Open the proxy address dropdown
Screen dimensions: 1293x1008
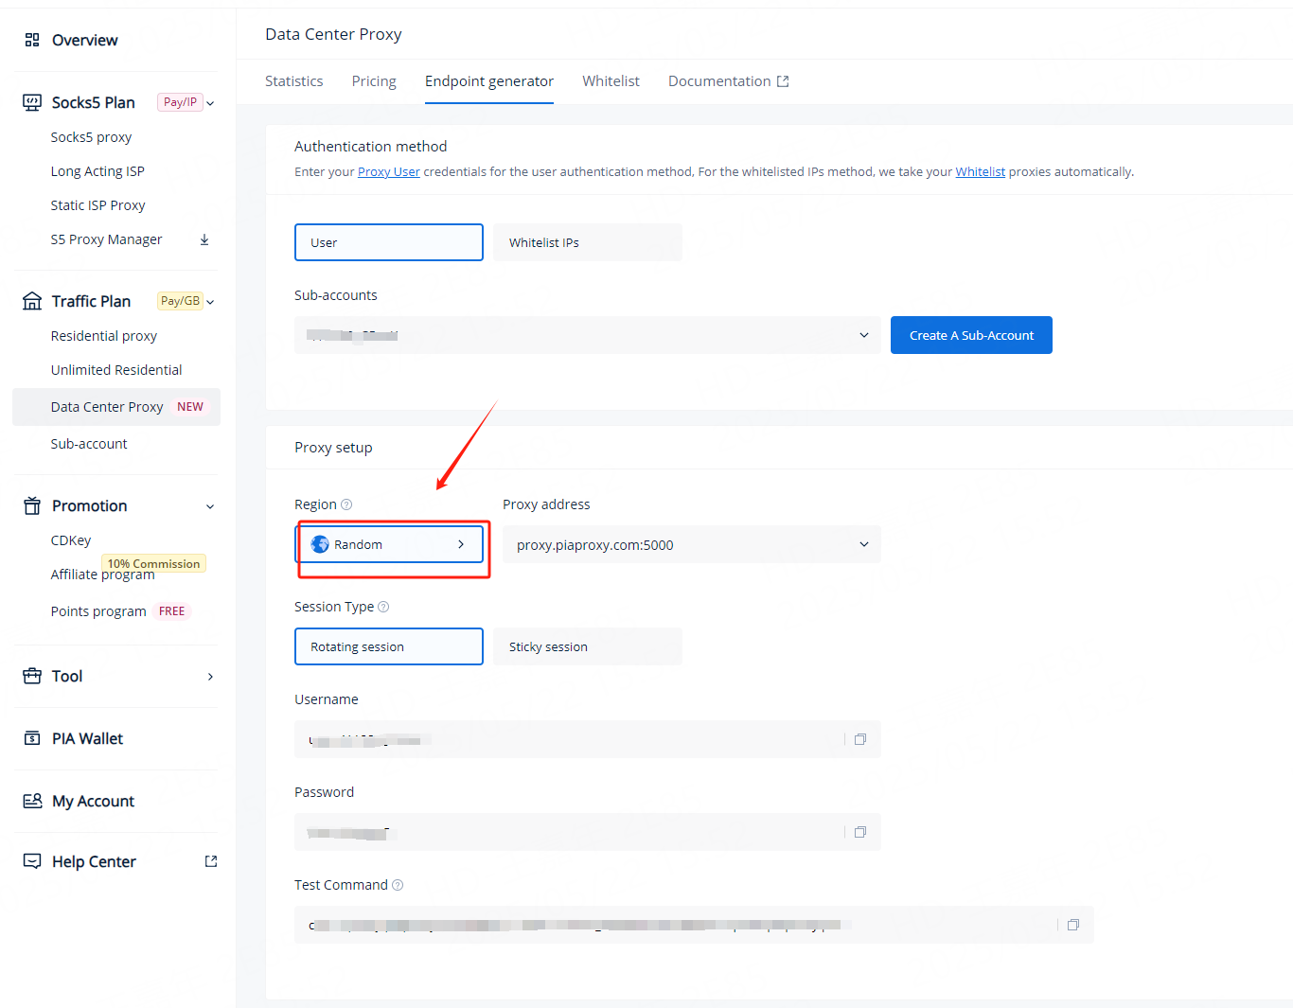[x=691, y=544]
